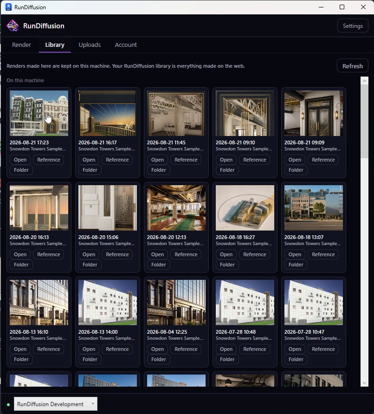
Task: Select the 2026-07-28 10:47 render thumbnail
Action: [x=314, y=303]
